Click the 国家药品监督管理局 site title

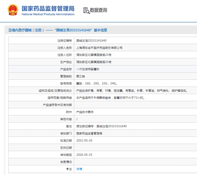point(48,9)
